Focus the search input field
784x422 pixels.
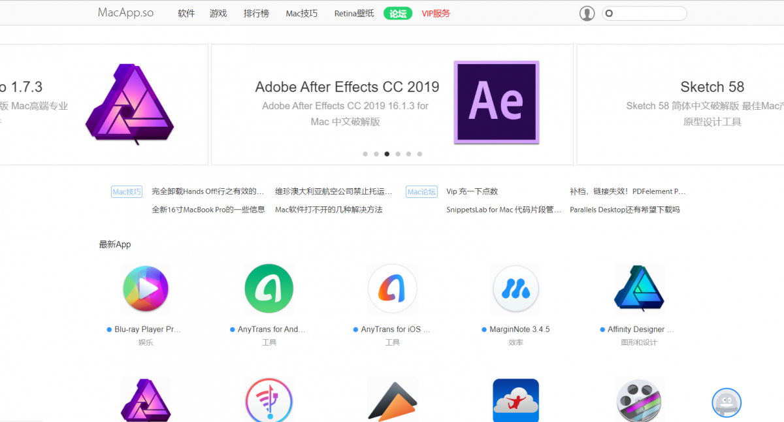[x=644, y=13]
